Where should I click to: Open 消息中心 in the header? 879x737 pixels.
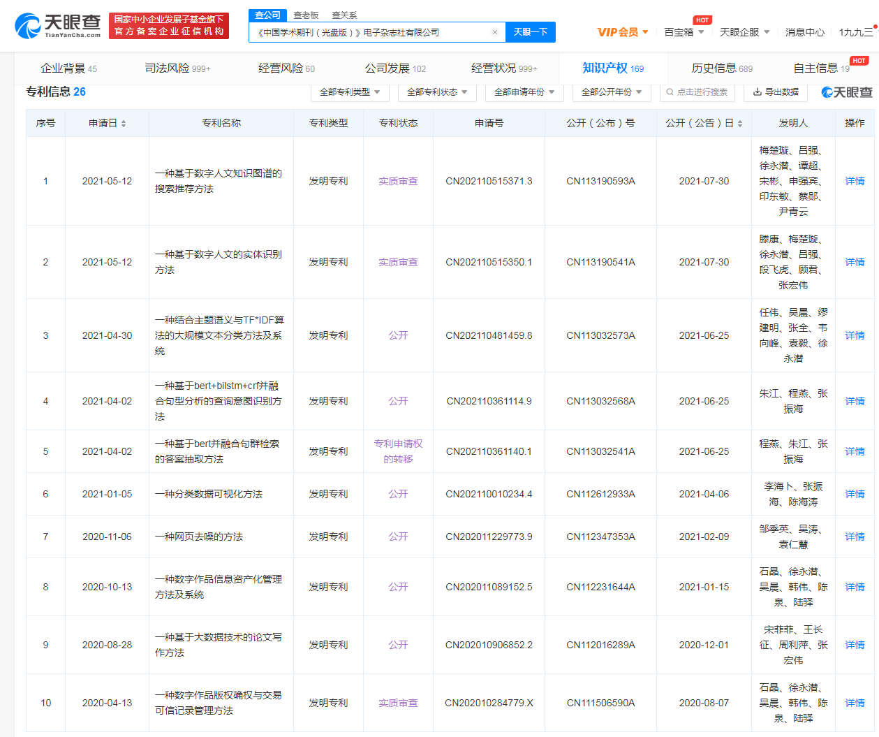tap(804, 32)
